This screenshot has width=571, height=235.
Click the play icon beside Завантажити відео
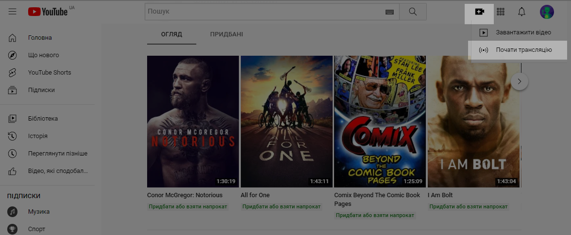click(483, 32)
